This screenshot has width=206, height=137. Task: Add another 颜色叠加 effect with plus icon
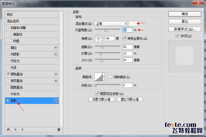(56, 74)
